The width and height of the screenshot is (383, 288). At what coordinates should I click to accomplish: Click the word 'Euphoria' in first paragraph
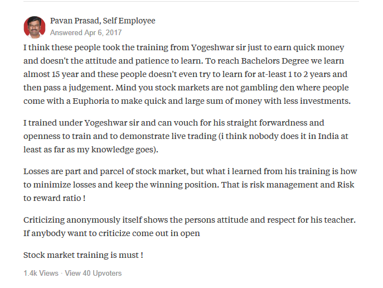click(91, 101)
